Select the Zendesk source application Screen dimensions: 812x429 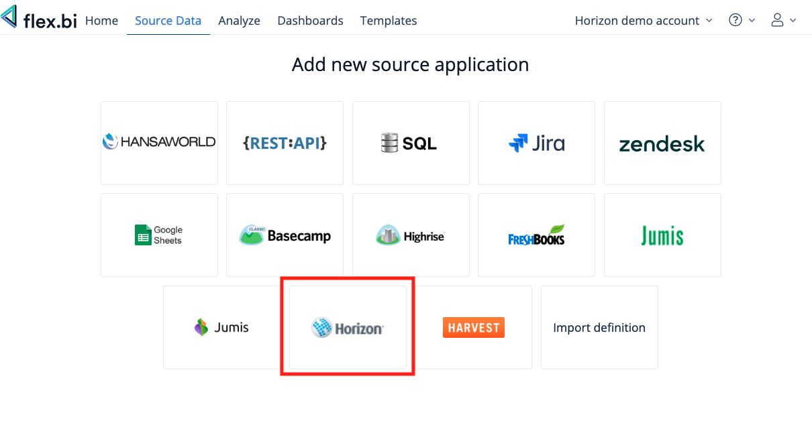(662, 143)
